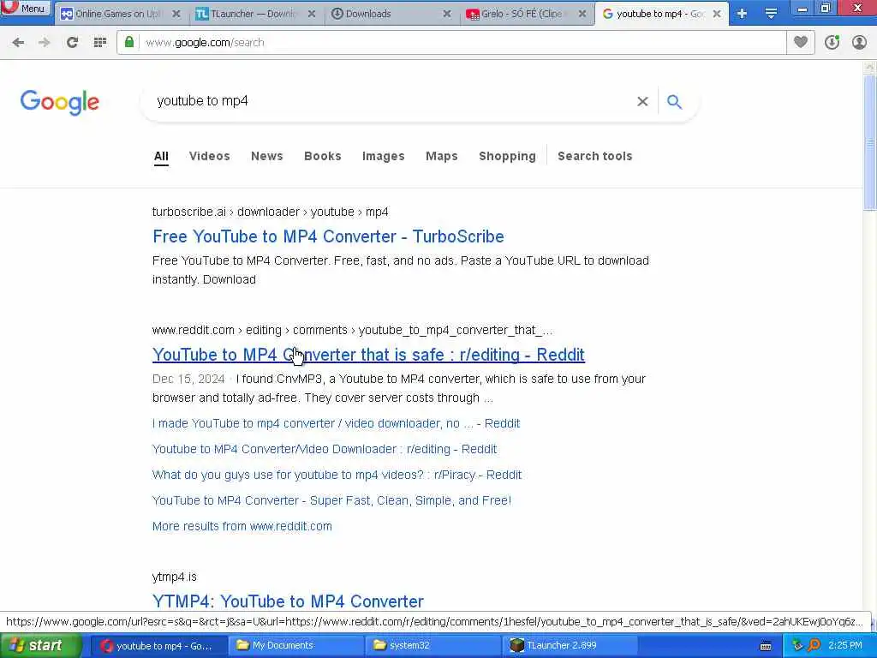Open More results from www.reddit.com
Screen dimensions: 877x658
242,527
